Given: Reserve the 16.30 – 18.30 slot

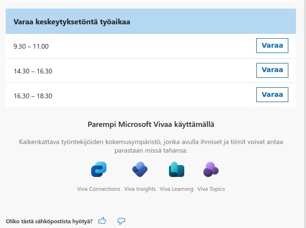Looking at the screenshot, I should click(x=272, y=94).
